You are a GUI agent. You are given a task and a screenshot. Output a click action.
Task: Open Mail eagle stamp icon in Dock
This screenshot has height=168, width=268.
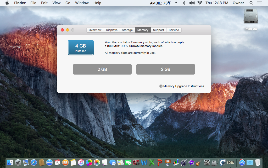pyautogui.click(x=26, y=162)
